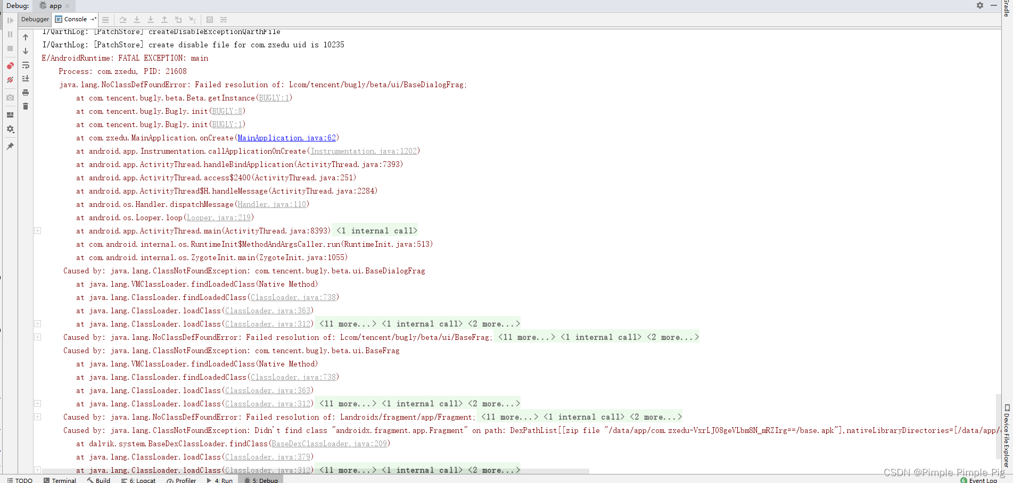The height and width of the screenshot is (483, 1013).
Task: Open the Run tool window
Action: tap(220, 480)
